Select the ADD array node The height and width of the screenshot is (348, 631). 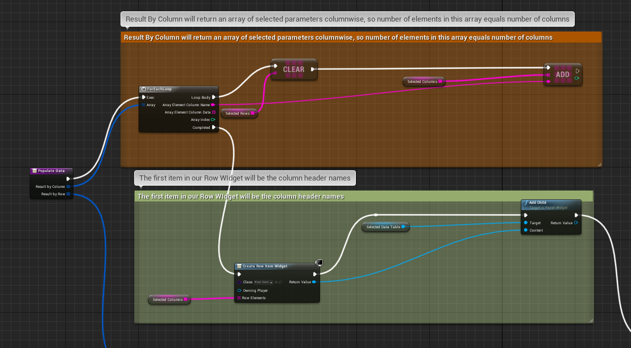tap(562, 74)
